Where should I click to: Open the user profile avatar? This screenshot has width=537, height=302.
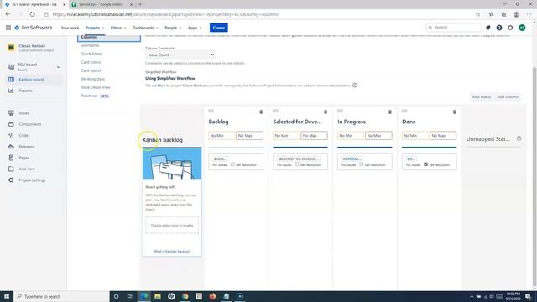point(522,28)
